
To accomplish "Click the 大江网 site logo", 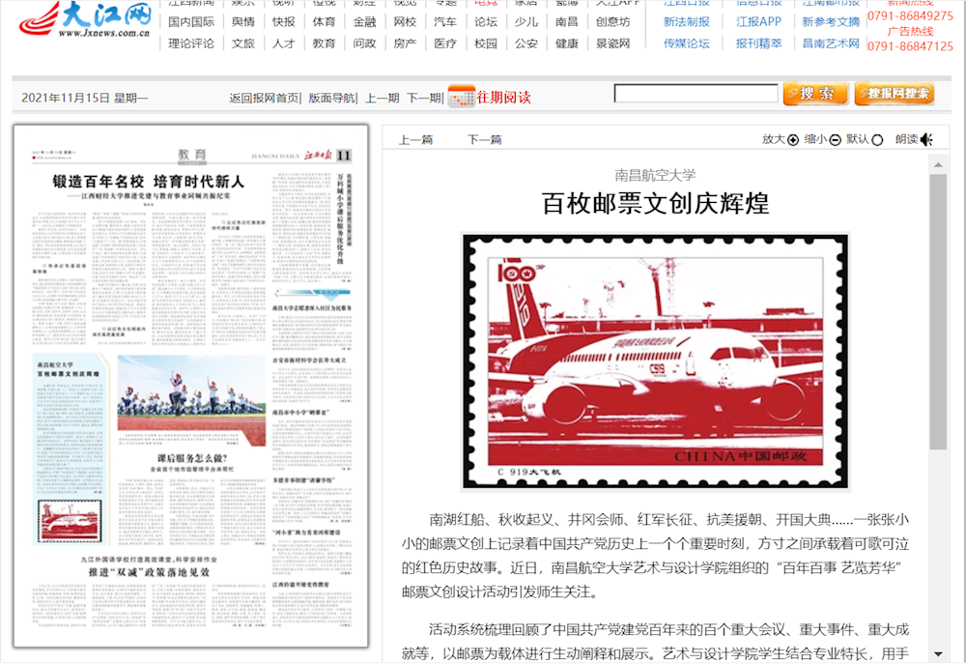I will (85, 19).
